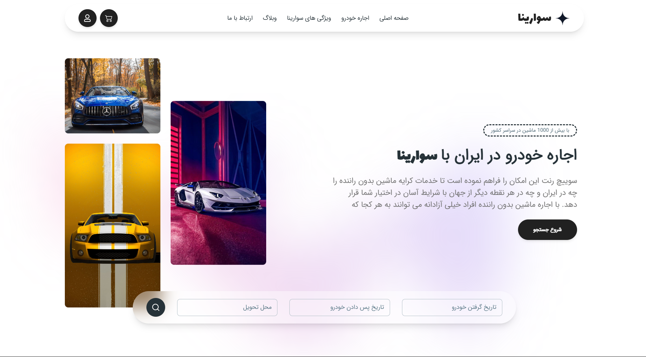Focus the تاریخ گرفتن خودرو field
The height and width of the screenshot is (357, 646).
point(452,308)
